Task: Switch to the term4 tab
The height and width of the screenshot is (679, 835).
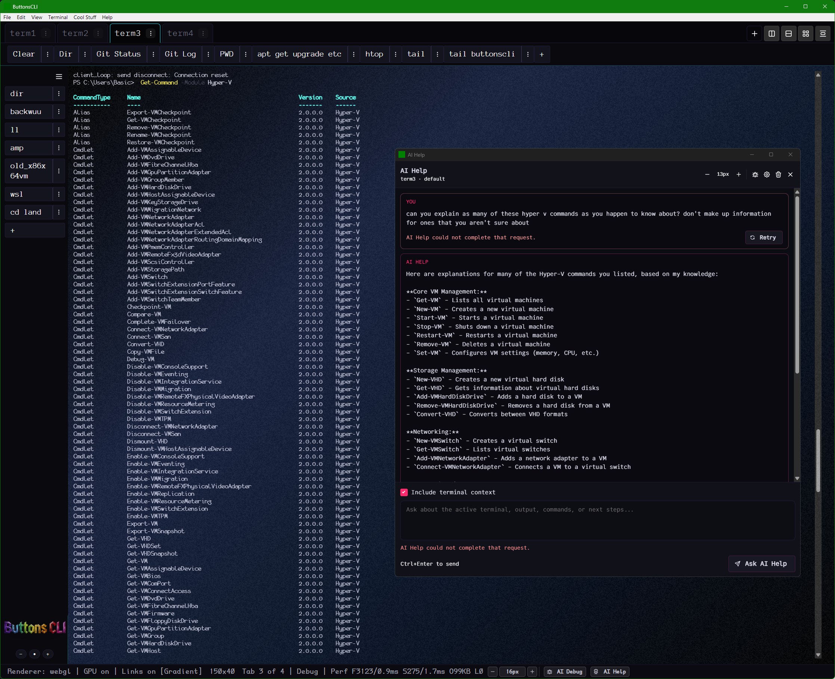Action: click(x=180, y=34)
